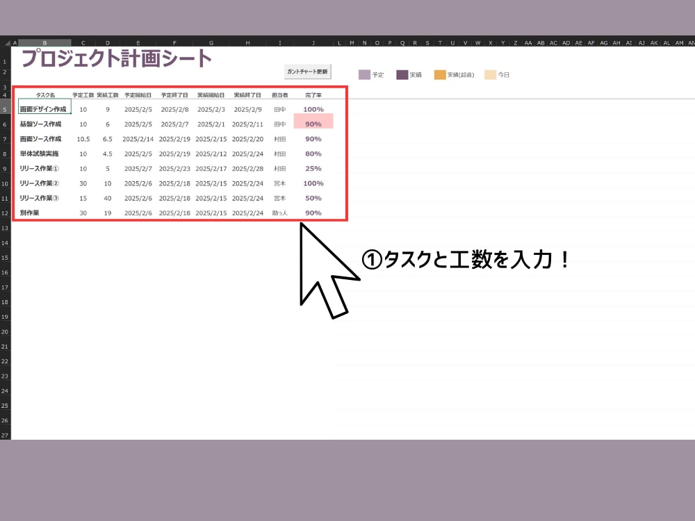Screen dimensions: 695x521
Task: Select the 今日 legend color swatch
Action: tap(490, 74)
